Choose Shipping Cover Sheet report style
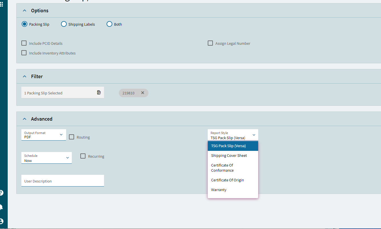This screenshot has width=381, height=229. pos(233,156)
